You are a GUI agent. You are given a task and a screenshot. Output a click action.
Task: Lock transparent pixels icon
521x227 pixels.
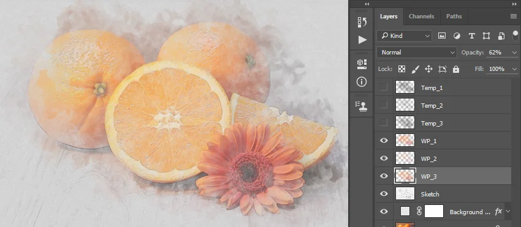pyautogui.click(x=401, y=69)
